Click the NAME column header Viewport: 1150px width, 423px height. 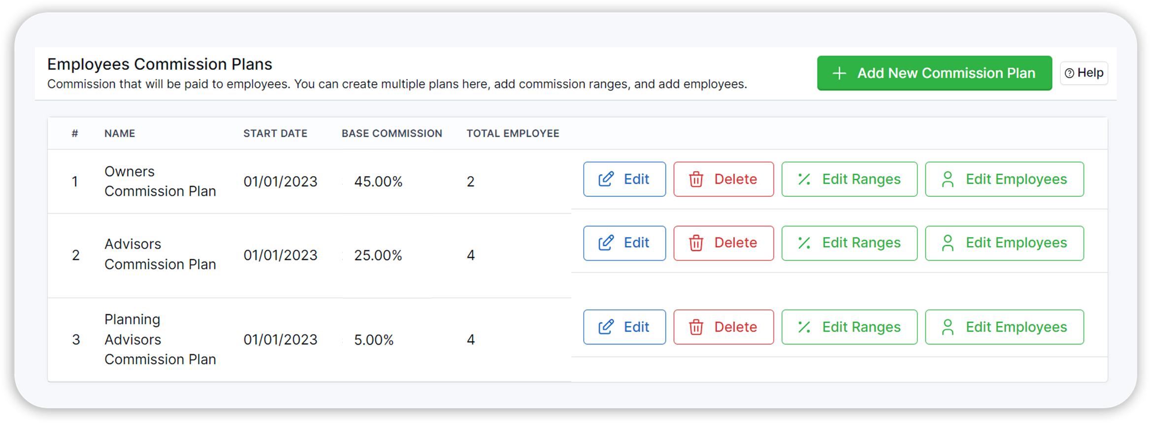pyautogui.click(x=120, y=133)
